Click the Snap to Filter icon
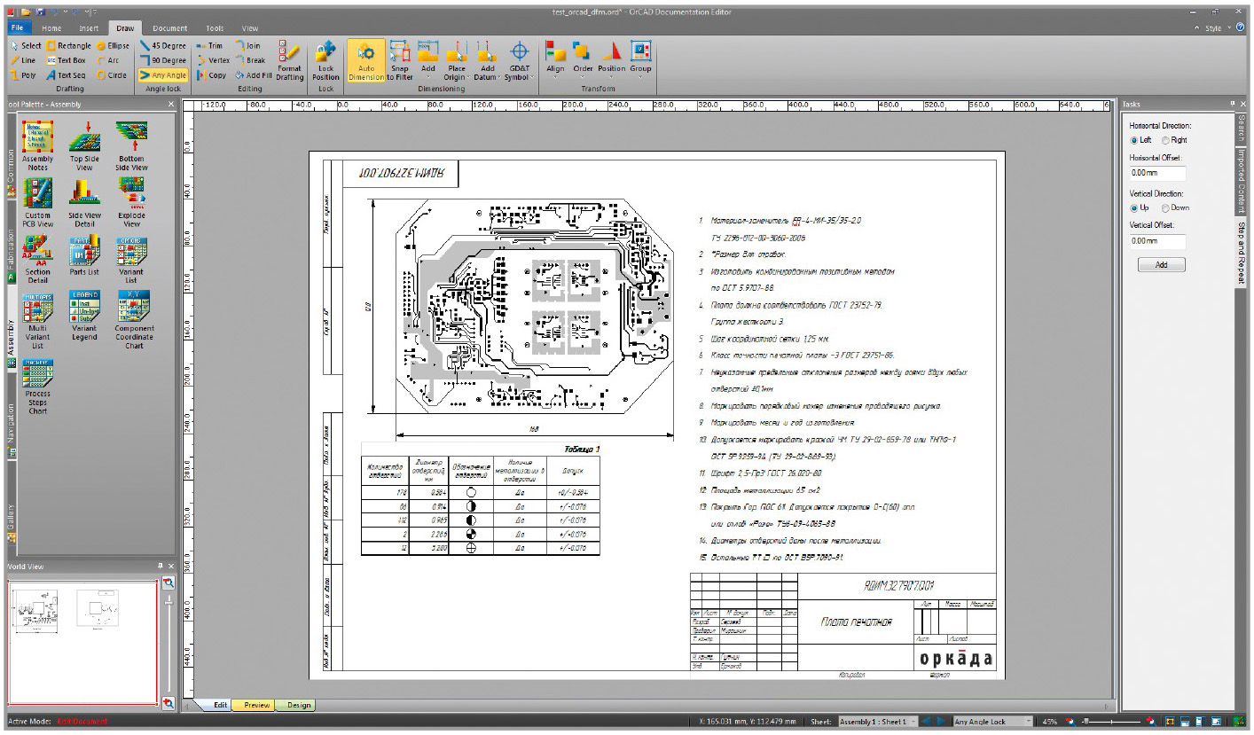1254x735 pixels. click(x=400, y=53)
